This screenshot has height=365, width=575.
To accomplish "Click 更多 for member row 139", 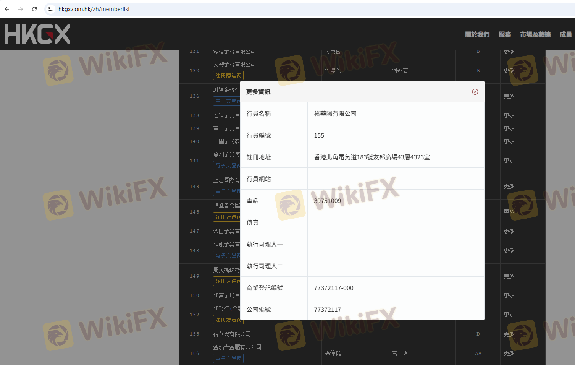I will 509,128.
